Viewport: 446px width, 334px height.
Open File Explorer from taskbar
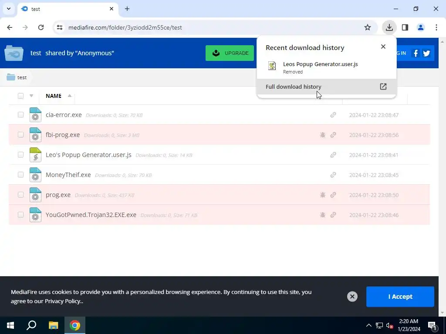tap(53, 325)
